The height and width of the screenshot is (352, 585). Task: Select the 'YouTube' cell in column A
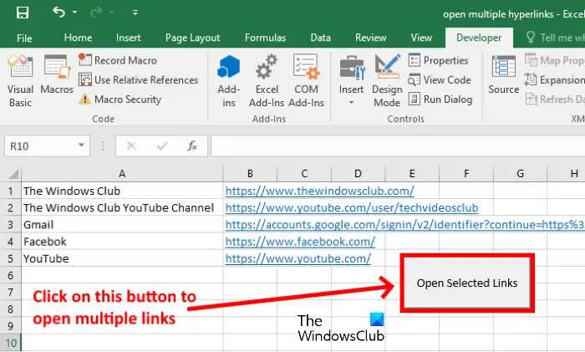tap(122, 258)
